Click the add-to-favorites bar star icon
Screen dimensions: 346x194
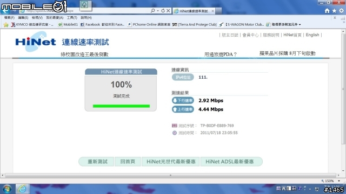[6, 25]
